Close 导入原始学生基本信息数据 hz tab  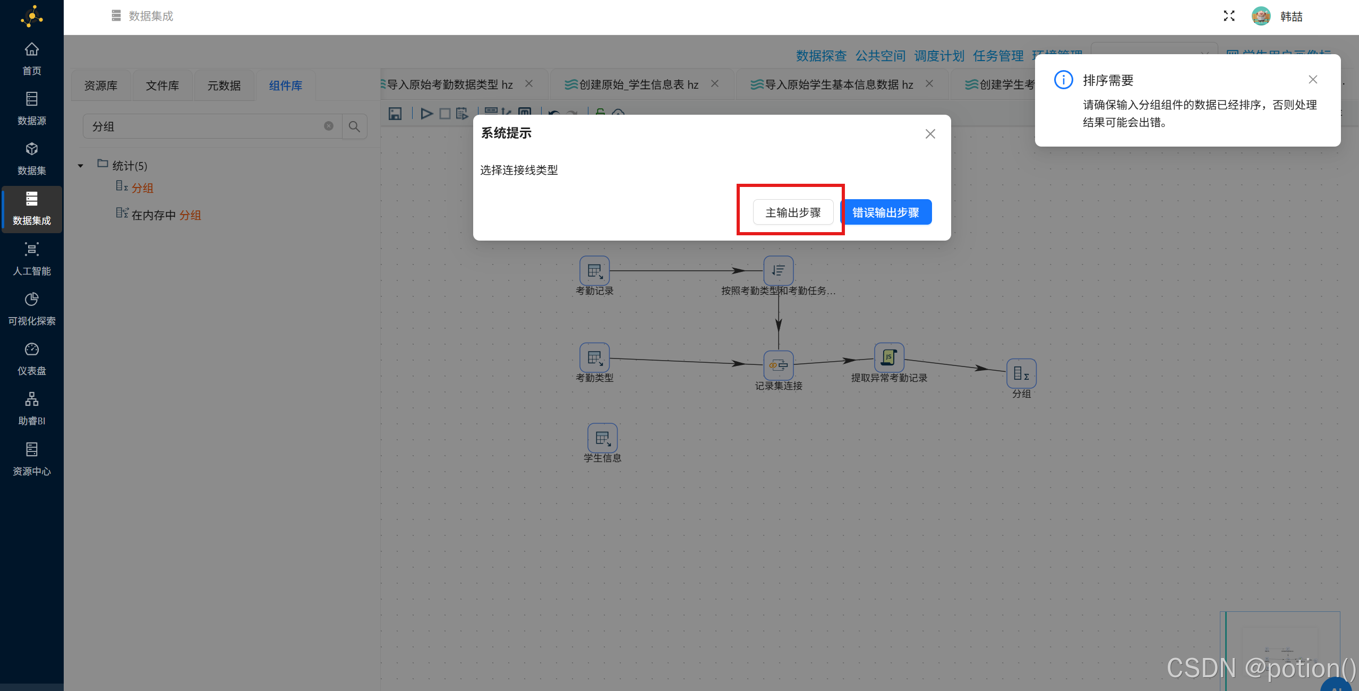(929, 83)
